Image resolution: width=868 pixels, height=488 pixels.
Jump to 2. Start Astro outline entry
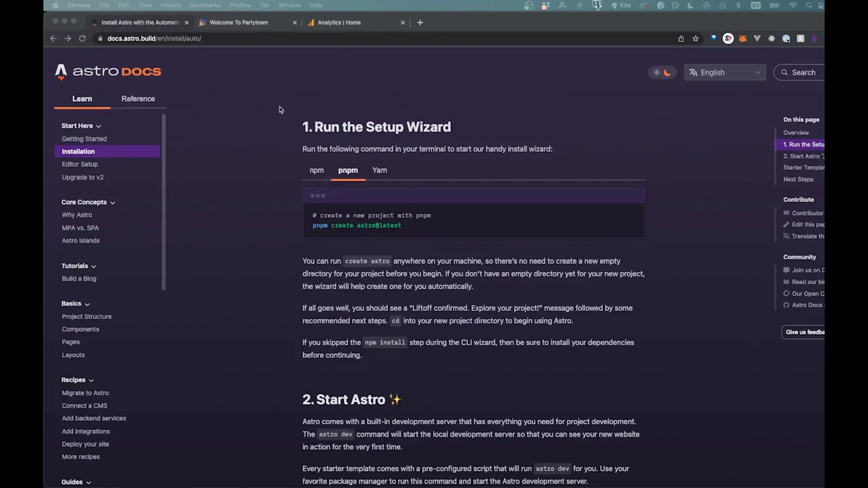(x=804, y=157)
